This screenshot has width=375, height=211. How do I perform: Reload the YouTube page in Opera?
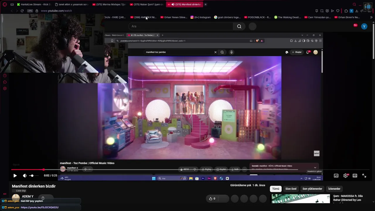click(22, 11)
